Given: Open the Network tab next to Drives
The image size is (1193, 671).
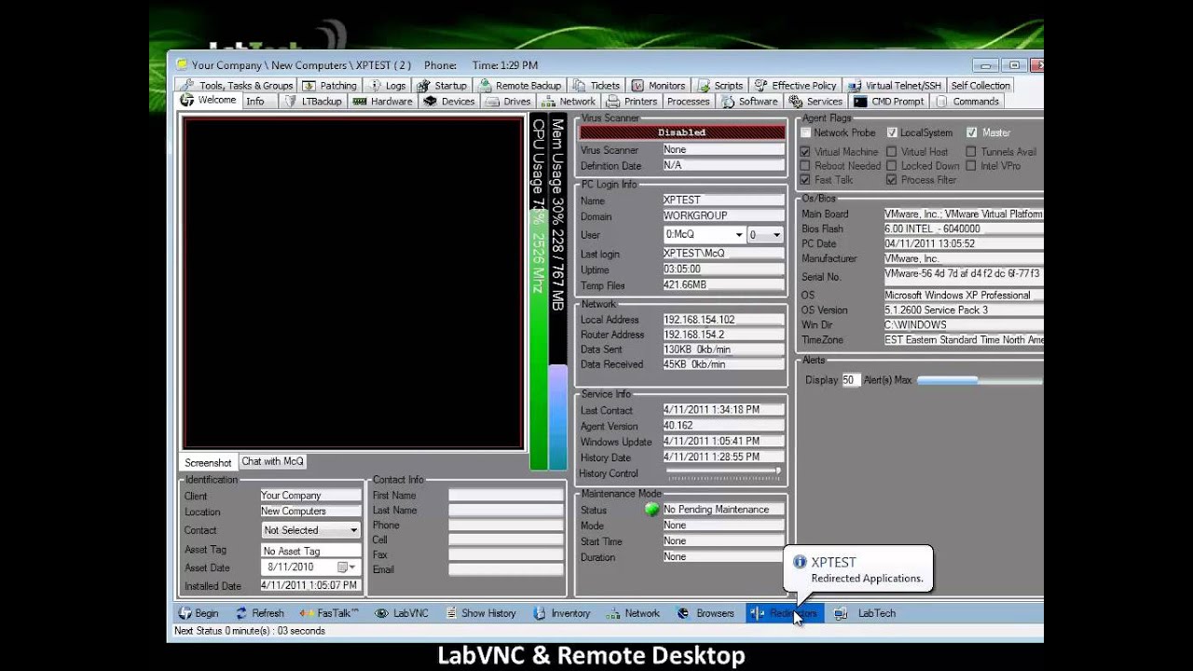Looking at the screenshot, I should coord(569,101).
